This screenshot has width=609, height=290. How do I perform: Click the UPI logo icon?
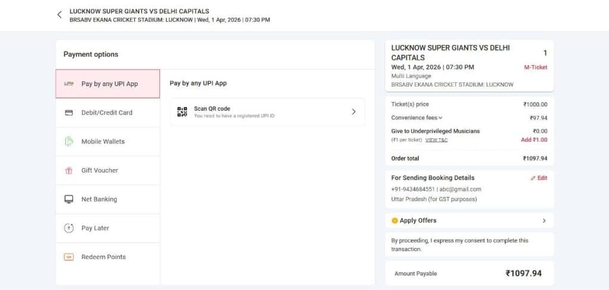(x=69, y=84)
